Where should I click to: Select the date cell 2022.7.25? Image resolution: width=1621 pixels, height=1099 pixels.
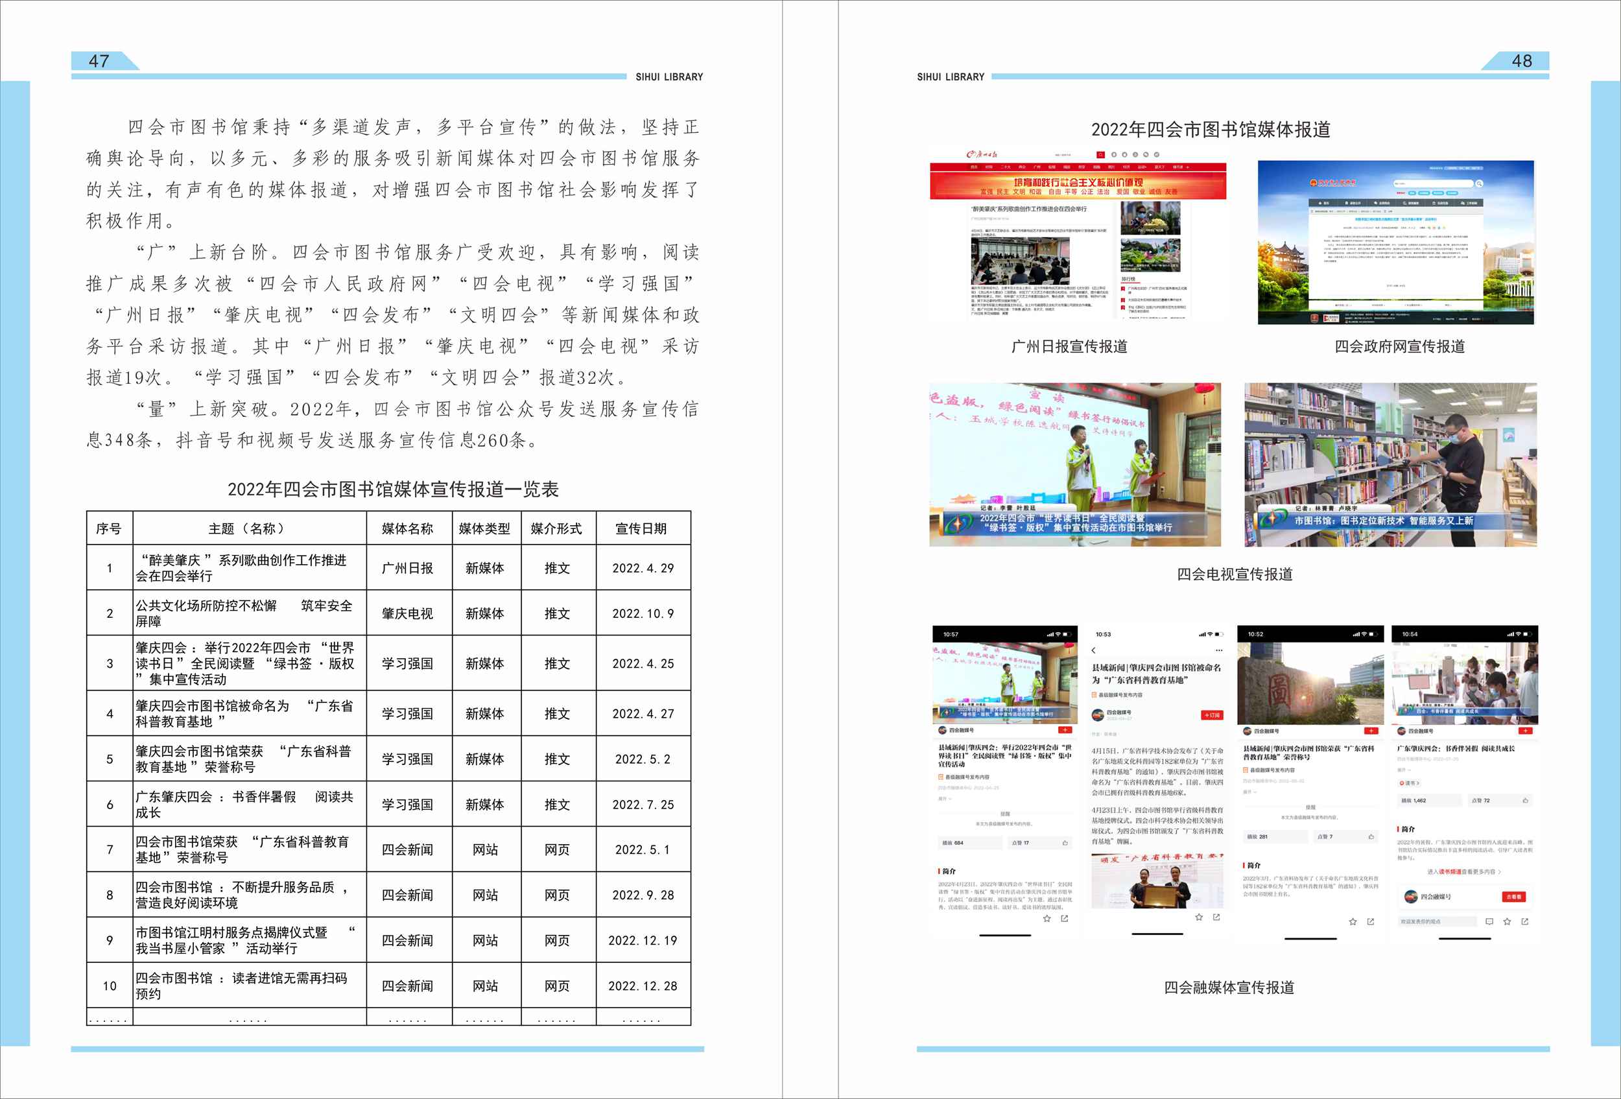coord(643,805)
